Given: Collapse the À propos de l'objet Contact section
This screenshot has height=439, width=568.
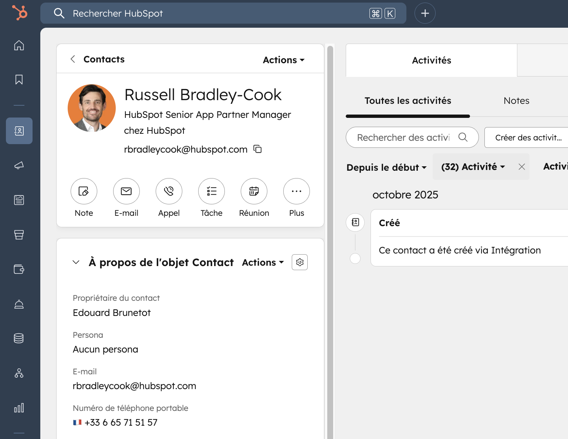Looking at the screenshot, I should click(76, 262).
